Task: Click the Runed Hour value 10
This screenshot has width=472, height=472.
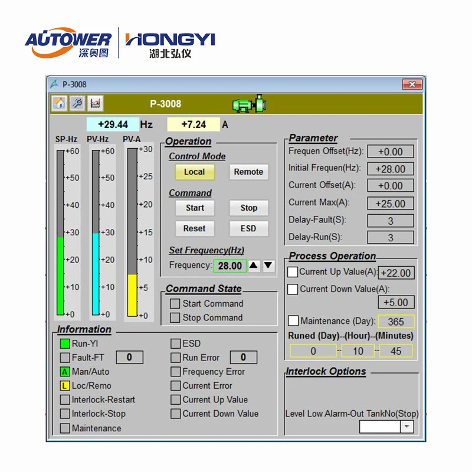Action: [x=358, y=351]
